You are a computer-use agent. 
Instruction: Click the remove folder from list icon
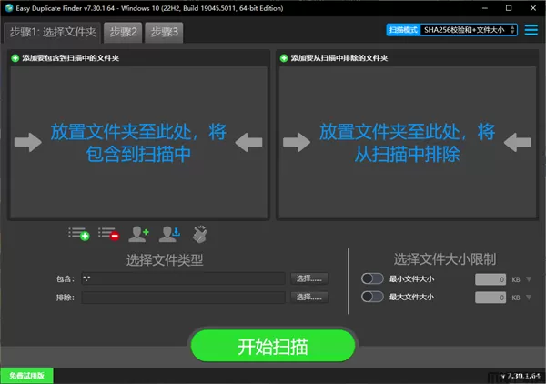pos(108,234)
